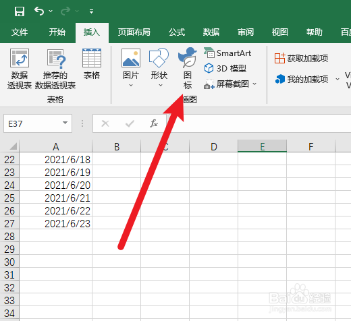Click cell containing 2021/6/19
Viewport: 351px width, 321px height.
pyautogui.click(x=56, y=172)
